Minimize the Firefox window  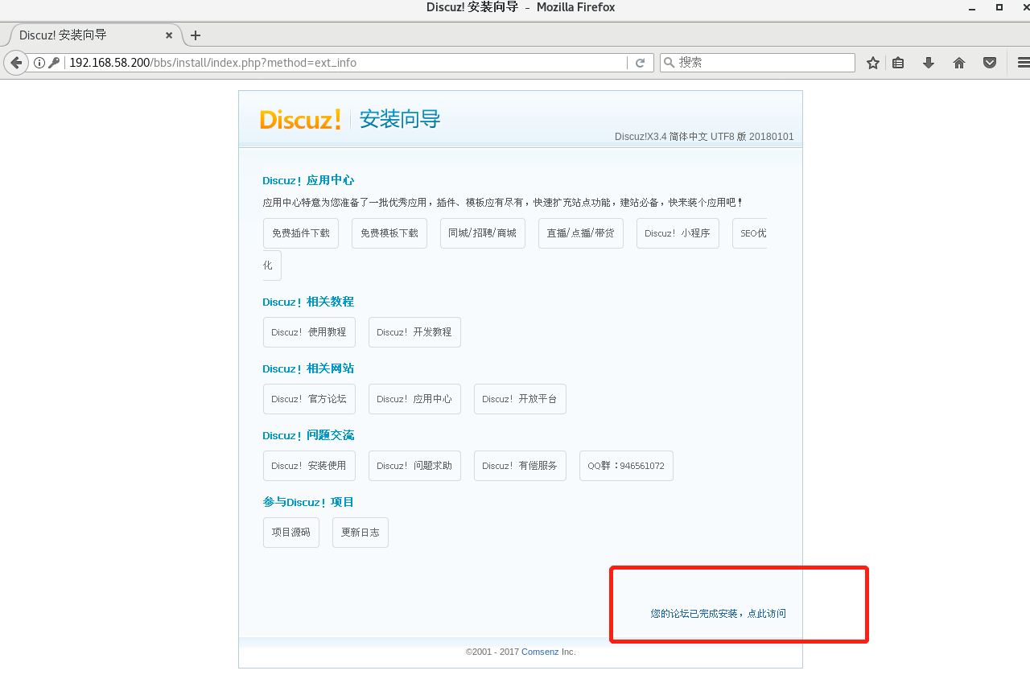972,7
